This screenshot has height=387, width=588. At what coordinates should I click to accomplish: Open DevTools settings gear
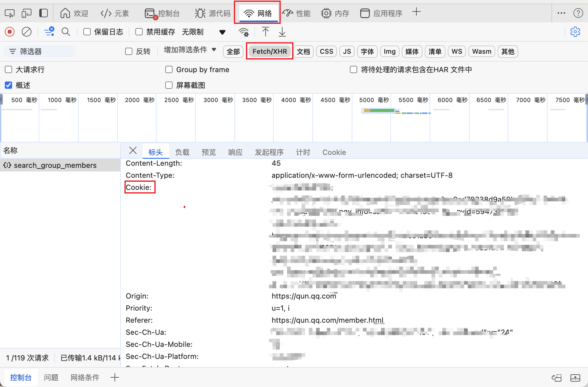tap(575, 32)
